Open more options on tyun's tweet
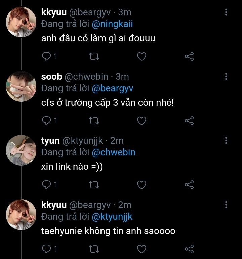 tap(226, 140)
